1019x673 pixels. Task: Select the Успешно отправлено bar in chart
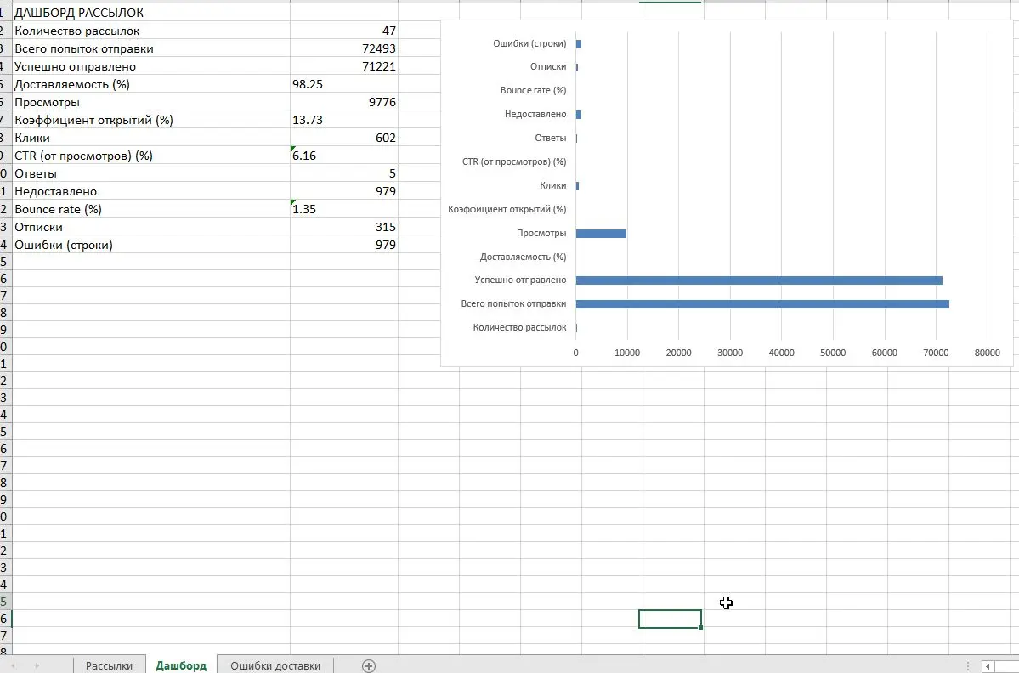(x=758, y=280)
